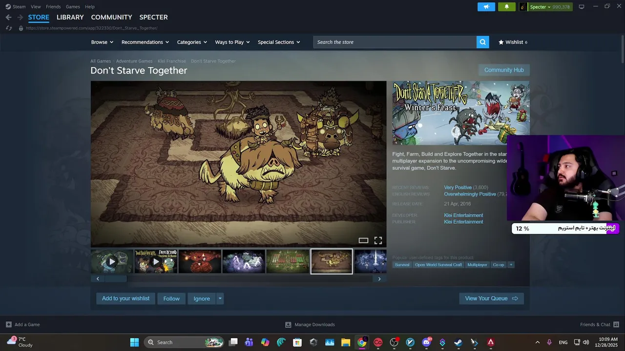Open the Windows Start menu
This screenshot has width=625, height=351.
tap(134, 342)
